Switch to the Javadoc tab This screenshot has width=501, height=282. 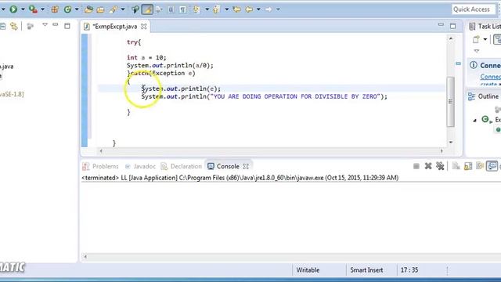(140, 166)
